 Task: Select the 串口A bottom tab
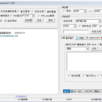click(x=74, y=91)
